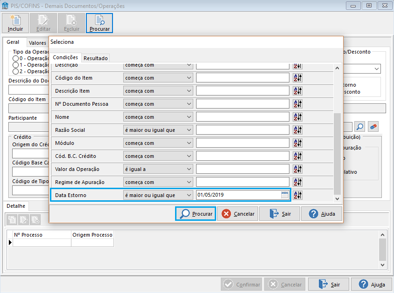Select radio option 1 - Operação
Viewport: 394px width, 293px height.
pyautogui.click(x=15, y=65)
